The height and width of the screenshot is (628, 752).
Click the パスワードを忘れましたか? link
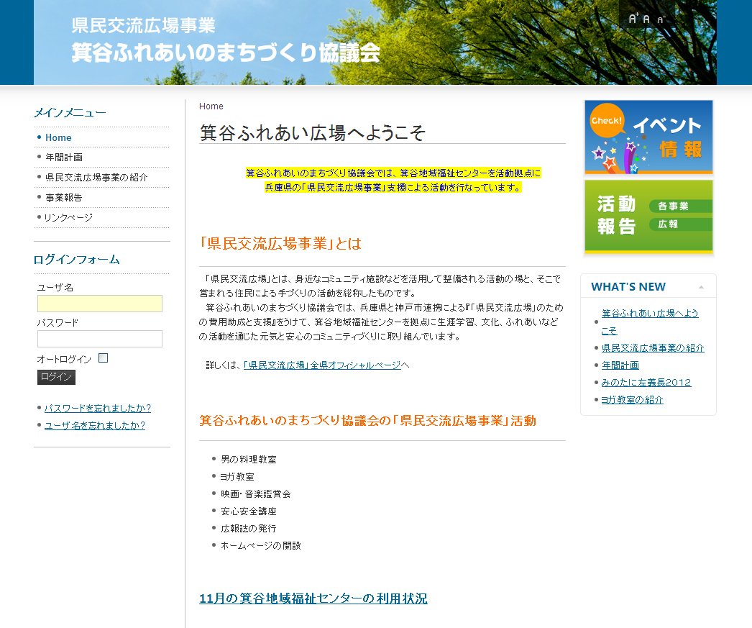[x=98, y=408]
